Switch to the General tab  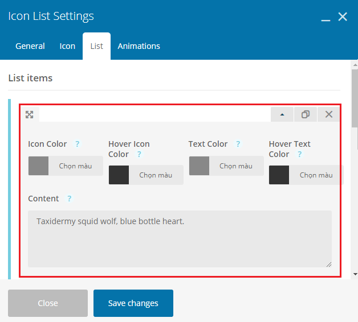click(x=30, y=46)
